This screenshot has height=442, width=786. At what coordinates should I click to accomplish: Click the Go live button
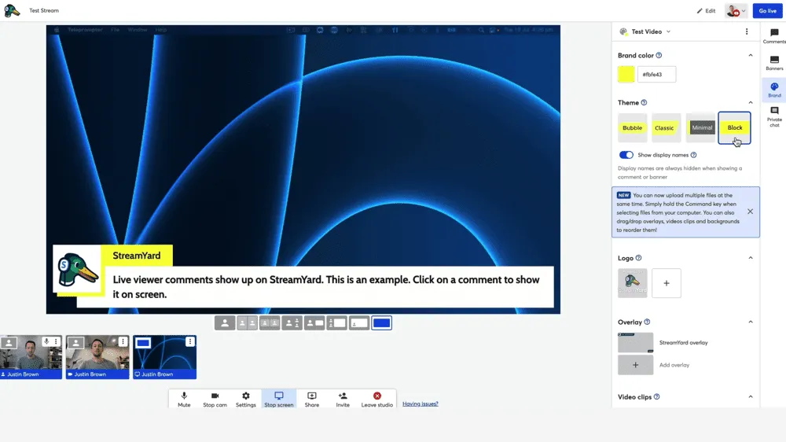pyautogui.click(x=767, y=11)
